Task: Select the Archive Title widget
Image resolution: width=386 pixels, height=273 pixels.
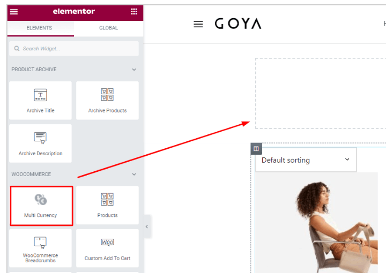Action: click(40, 101)
